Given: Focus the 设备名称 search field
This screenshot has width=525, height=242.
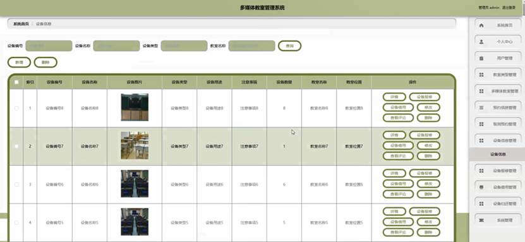Looking at the screenshot, I should pyautogui.click(x=116, y=46).
